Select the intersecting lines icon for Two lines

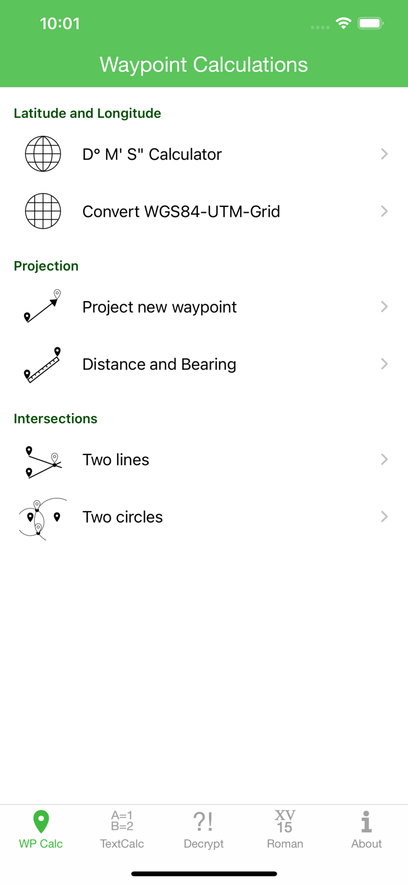42,459
